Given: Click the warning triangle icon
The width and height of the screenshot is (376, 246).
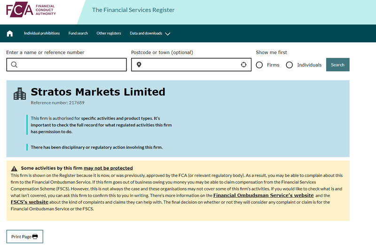Looking at the screenshot, I should pyautogui.click(x=14, y=168).
